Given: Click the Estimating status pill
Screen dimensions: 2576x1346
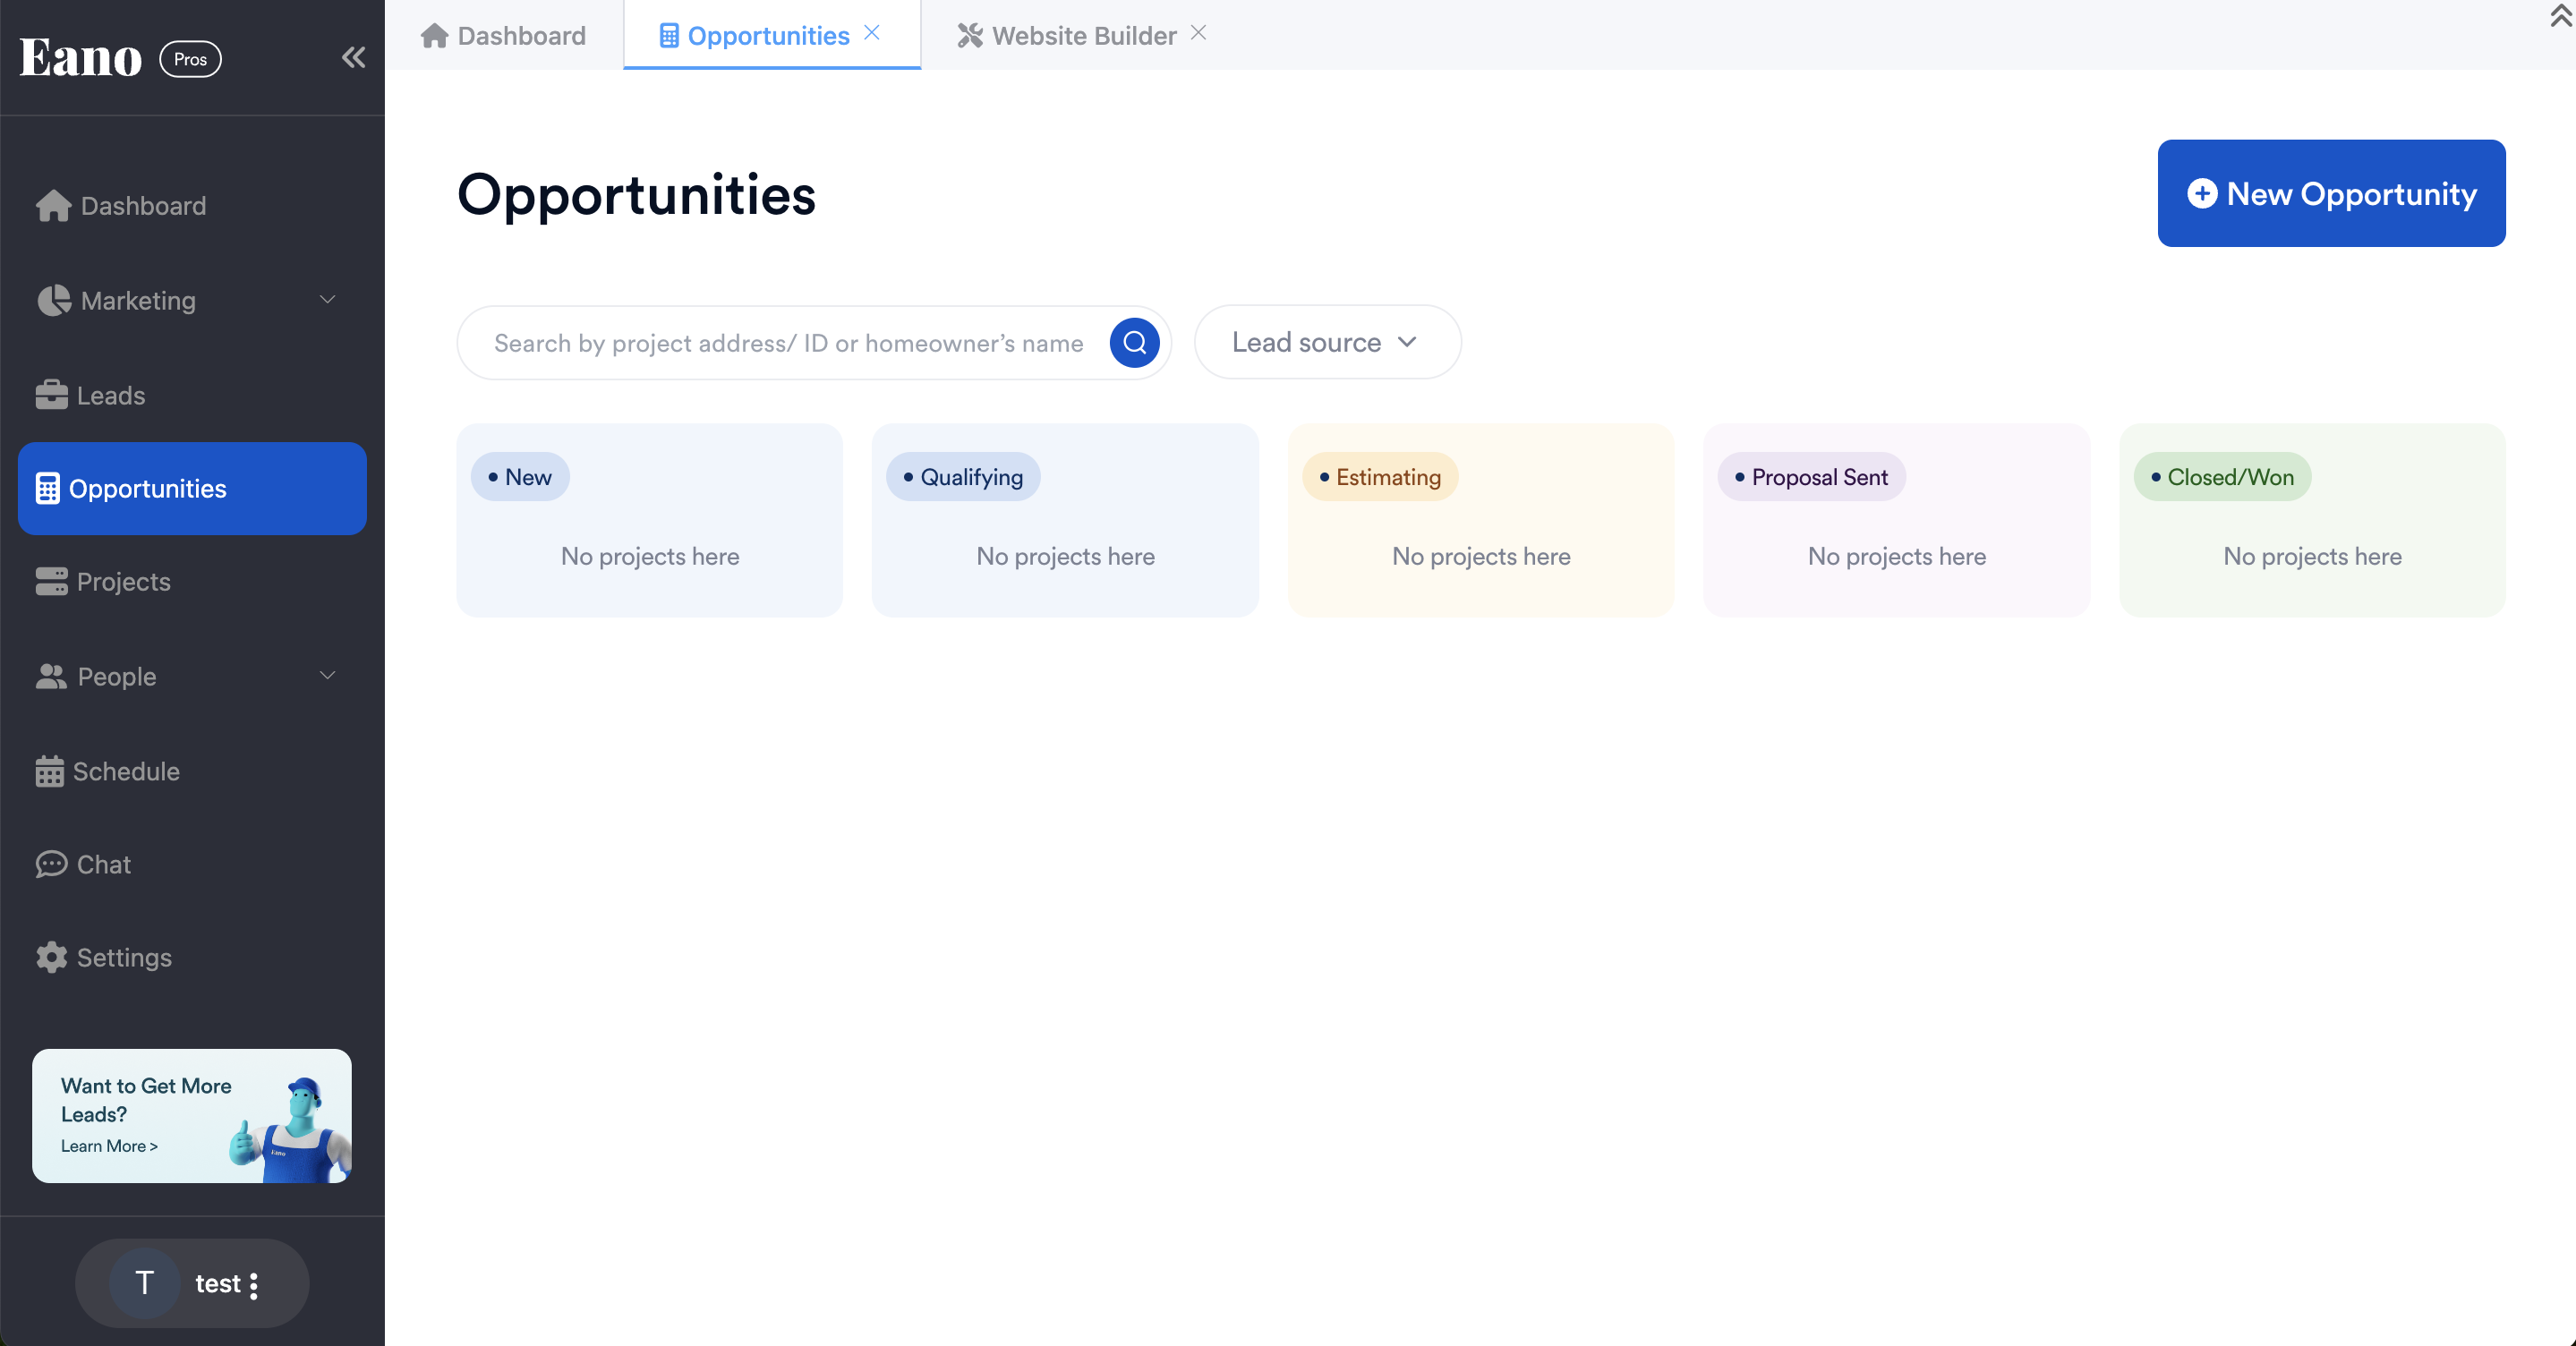Looking at the screenshot, I should [1380, 477].
